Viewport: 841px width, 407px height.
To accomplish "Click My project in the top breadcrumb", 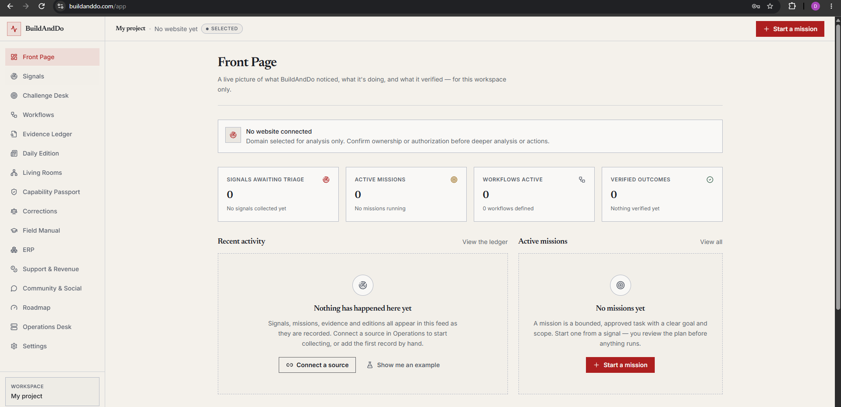I will point(131,28).
